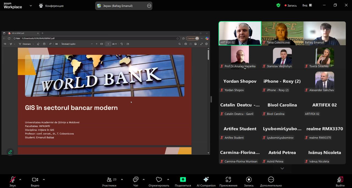352x188 pixels.
Task: Close the GIS în BĂNCI.pdf browser tab
Action: (38, 33)
